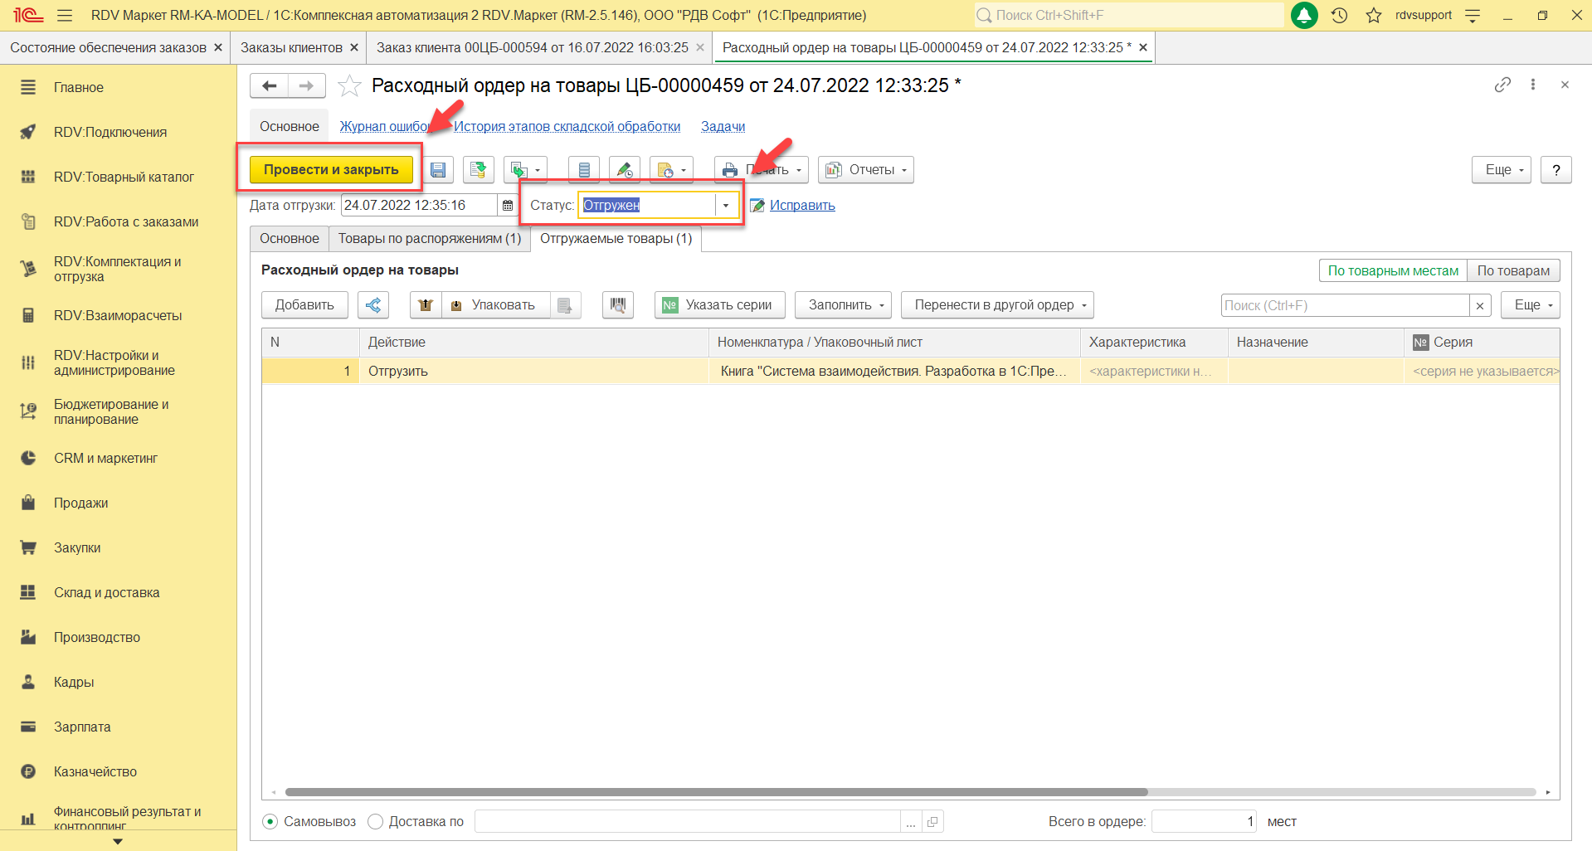Click the horizontal scrollbar of the goods table

point(716,792)
